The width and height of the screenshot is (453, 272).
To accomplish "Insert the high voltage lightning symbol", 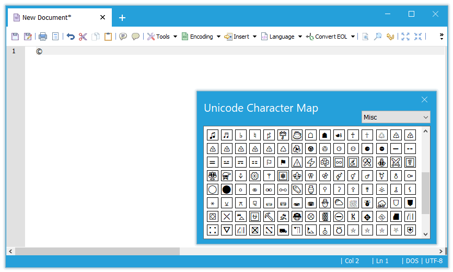I will click(x=311, y=162).
